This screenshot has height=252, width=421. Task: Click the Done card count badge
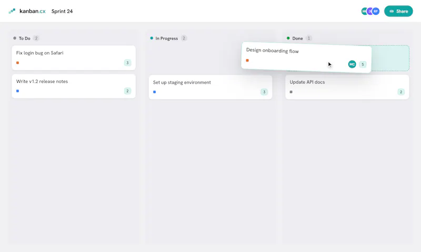click(309, 38)
